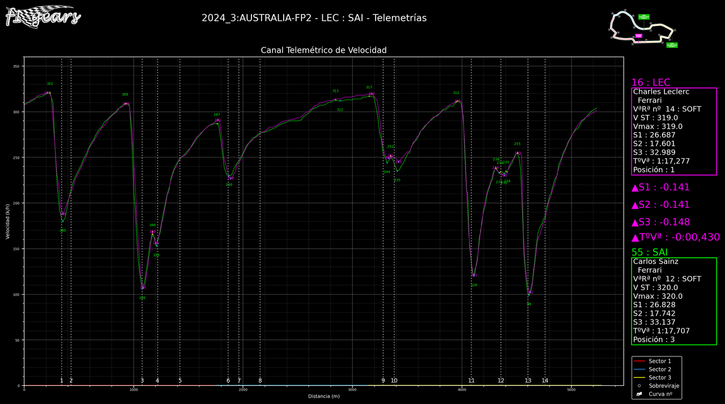Viewport: 725px width, 404px height.
Task: Select Leclerc's 'S2 : 17.601' sector time
Action: coord(654,144)
